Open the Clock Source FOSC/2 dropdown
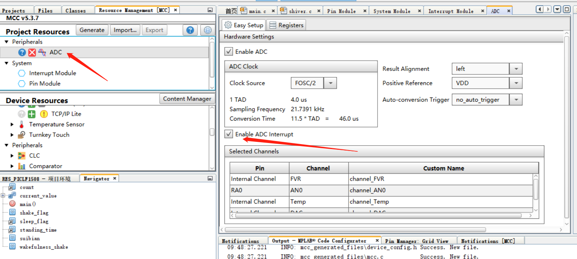Image resolution: width=577 pixels, height=259 pixels. click(x=330, y=83)
